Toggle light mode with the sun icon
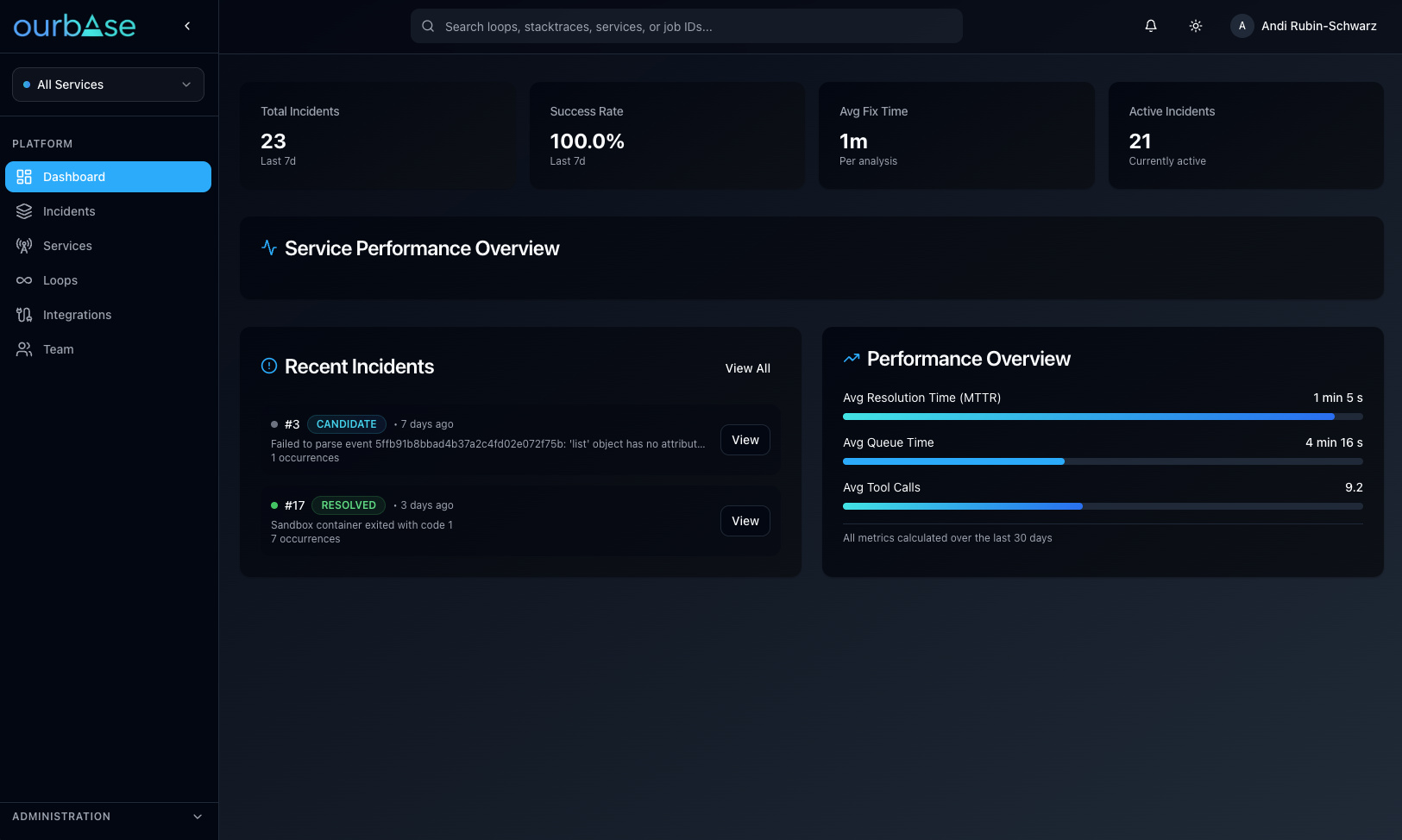Screen dimensions: 1402x840 tap(1196, 25)
